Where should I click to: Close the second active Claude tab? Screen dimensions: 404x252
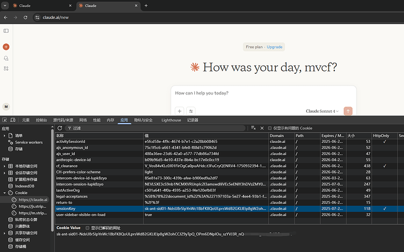(136, 6)
